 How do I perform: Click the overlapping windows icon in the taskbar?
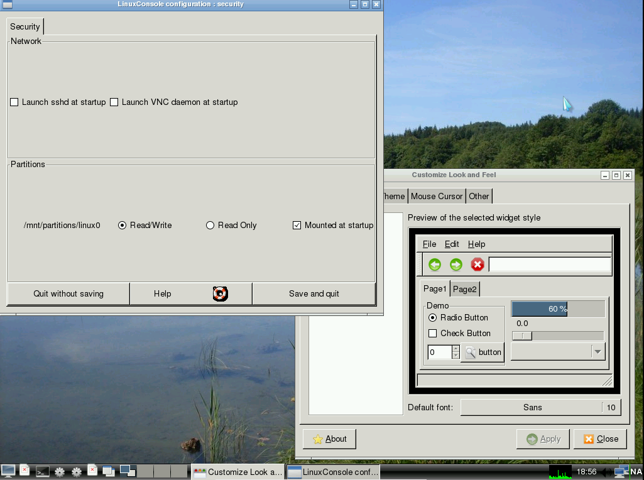point(109,471)
